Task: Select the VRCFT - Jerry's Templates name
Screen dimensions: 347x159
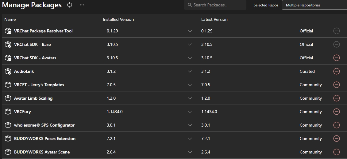Action: click(x=39, y=85)
